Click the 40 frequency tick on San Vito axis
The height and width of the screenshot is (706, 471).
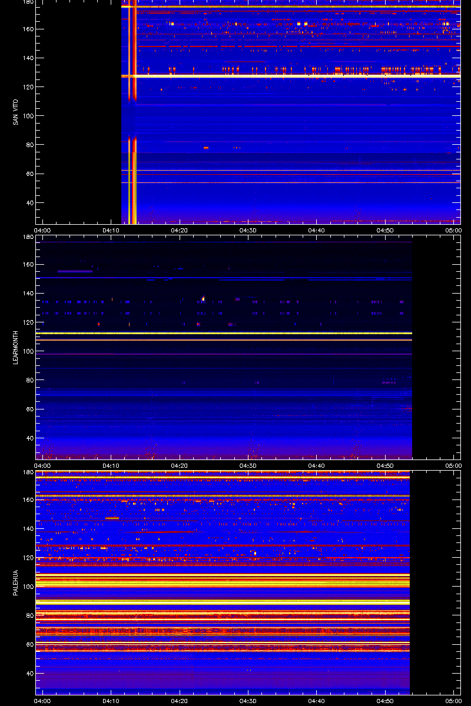click(29, 203)
